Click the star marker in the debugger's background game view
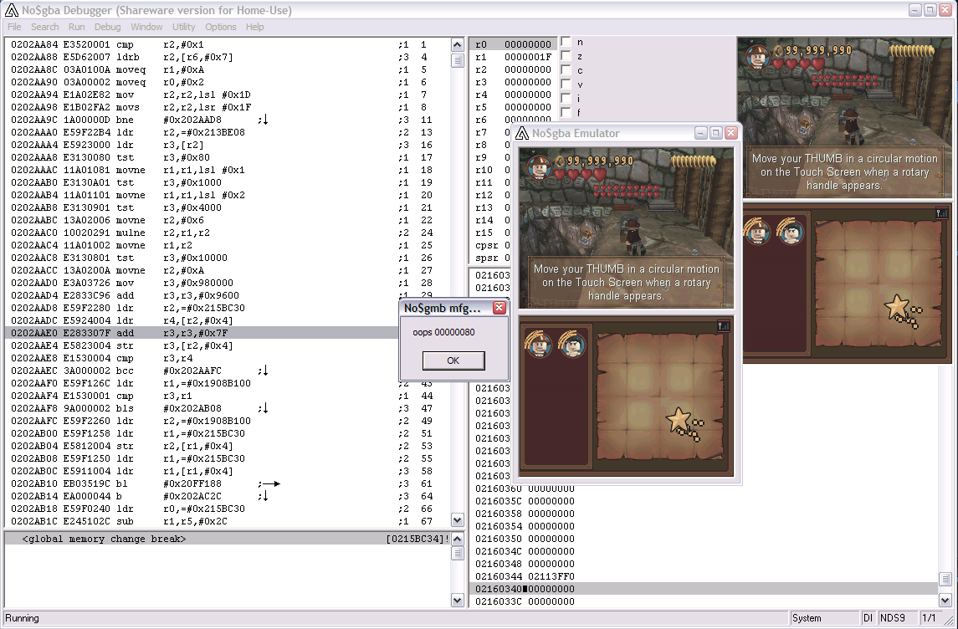Viewport: 958px width, 629px height. (896, 305)
